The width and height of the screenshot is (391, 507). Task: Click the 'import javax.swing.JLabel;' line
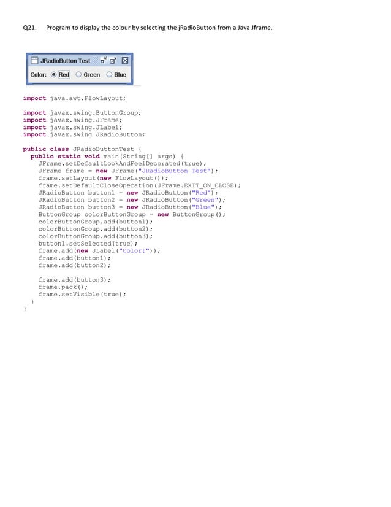tap(73, 128)
